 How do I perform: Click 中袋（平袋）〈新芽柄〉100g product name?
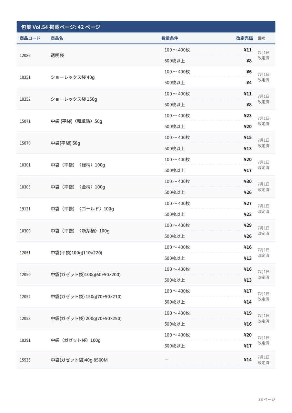(80, 231)
